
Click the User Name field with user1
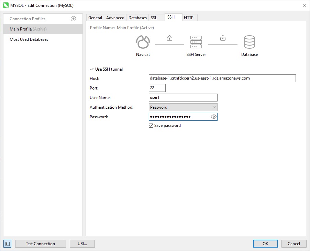click(183, 97)
